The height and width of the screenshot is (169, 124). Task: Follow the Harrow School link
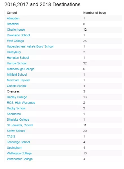point(17,63)
